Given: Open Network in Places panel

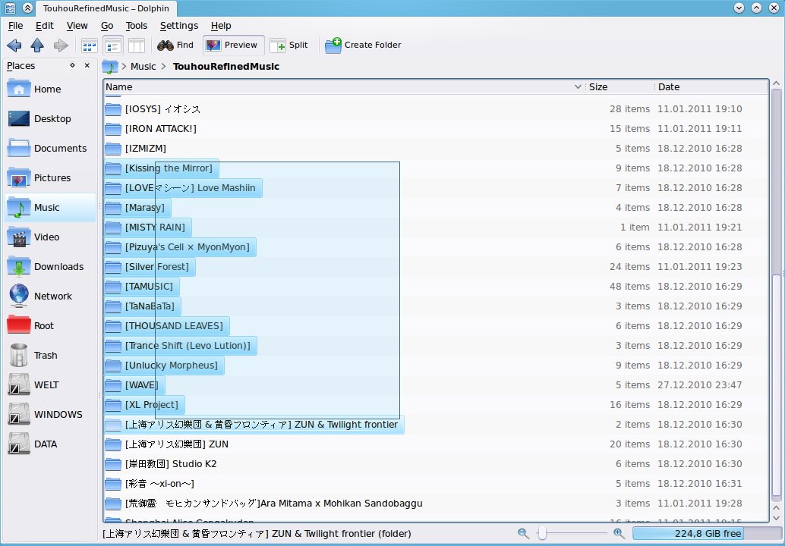Looking at the screenshot, I should click(50, 296).
